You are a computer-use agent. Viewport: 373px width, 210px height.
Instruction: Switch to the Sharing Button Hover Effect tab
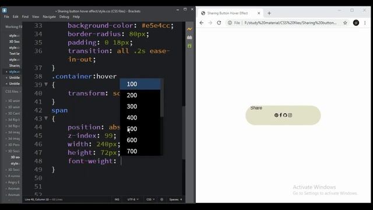[227, 13]
